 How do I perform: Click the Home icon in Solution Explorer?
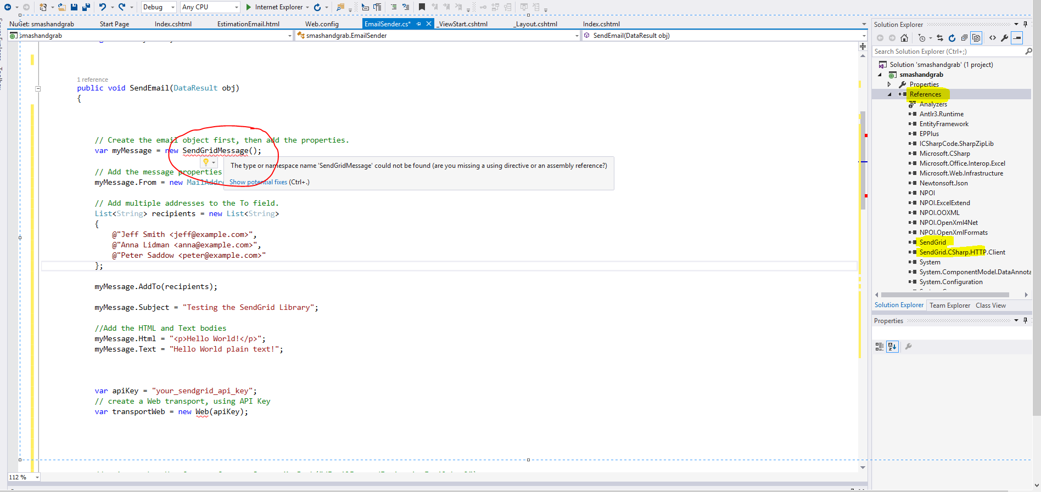pos(904,38)
